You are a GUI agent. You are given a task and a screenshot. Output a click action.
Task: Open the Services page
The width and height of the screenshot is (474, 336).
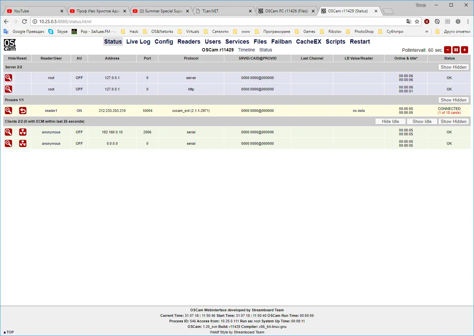coord(237,42)
